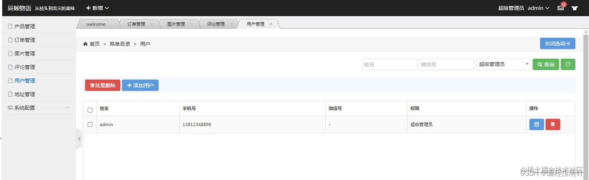This screenshot has height=180, width=589.
Task: Click the 超级管理员 cell in the admin row
Action: (x=467, y=125)
